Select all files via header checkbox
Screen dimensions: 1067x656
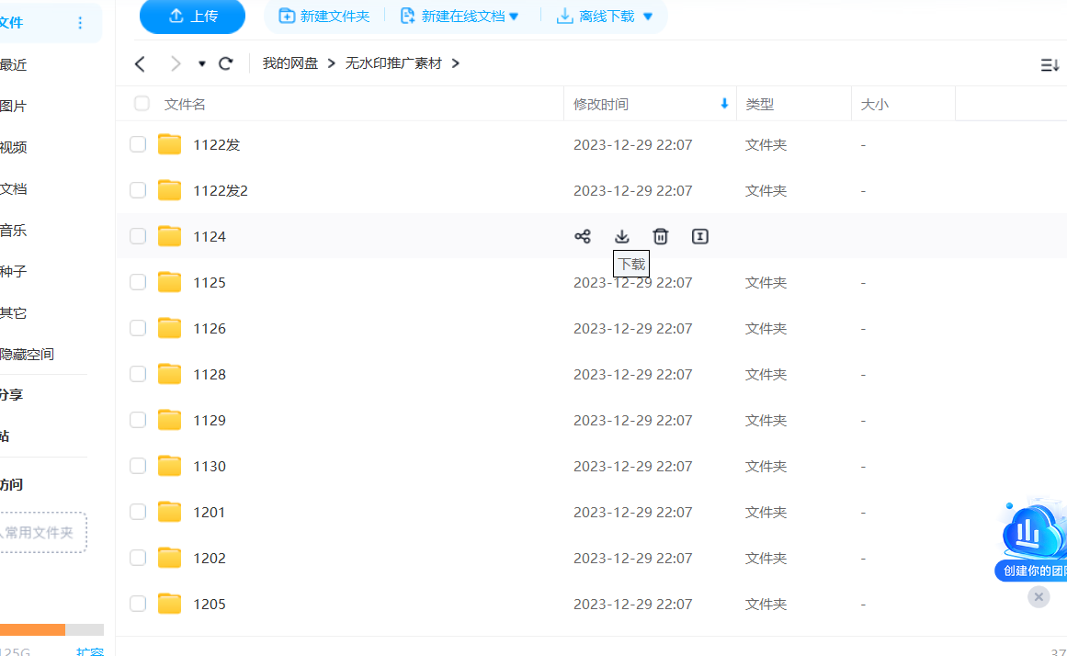(x=142, y=104)
